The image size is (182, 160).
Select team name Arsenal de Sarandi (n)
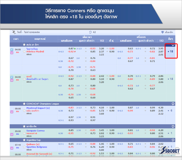(39, 154)
